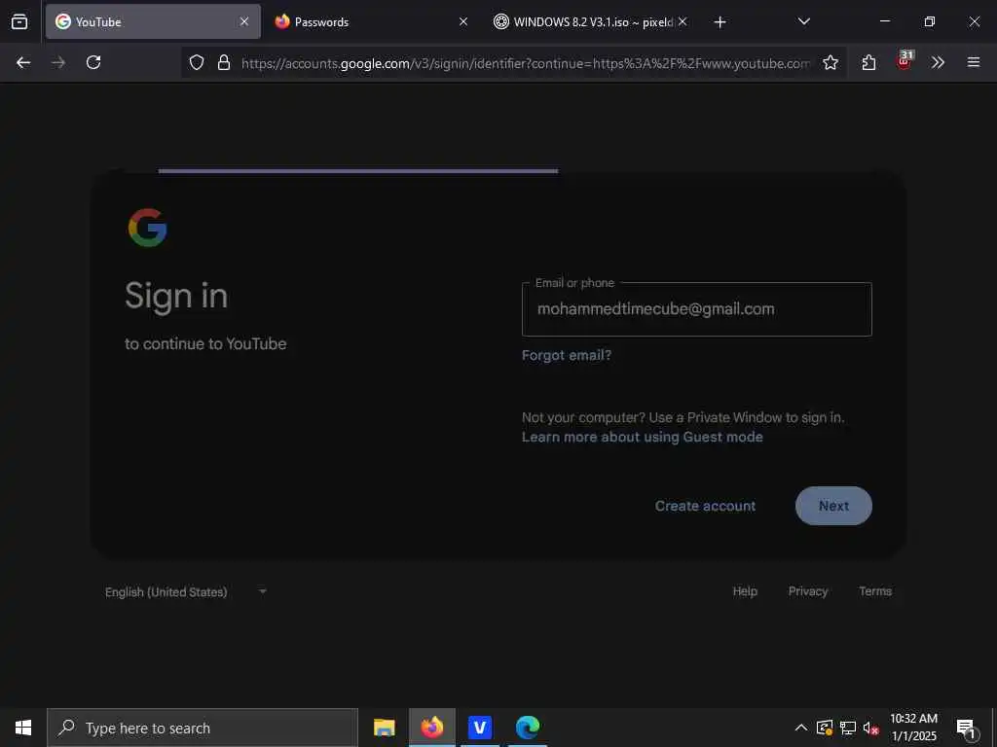Close the YouTube tab

244,21
